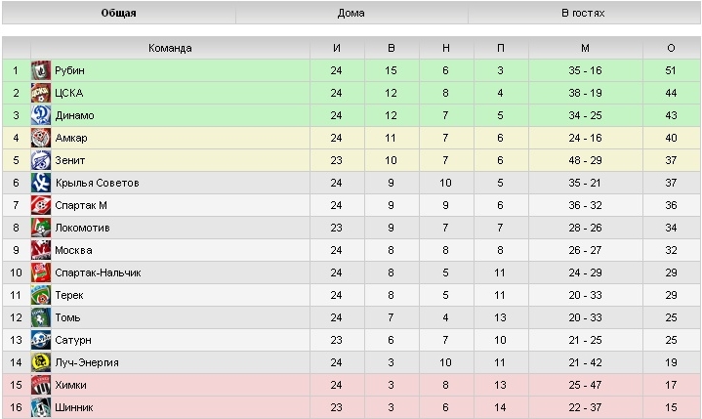This screenshot has height=419, width=702.
Task: Click the ЦСКА club emblem
Action: 41,93
